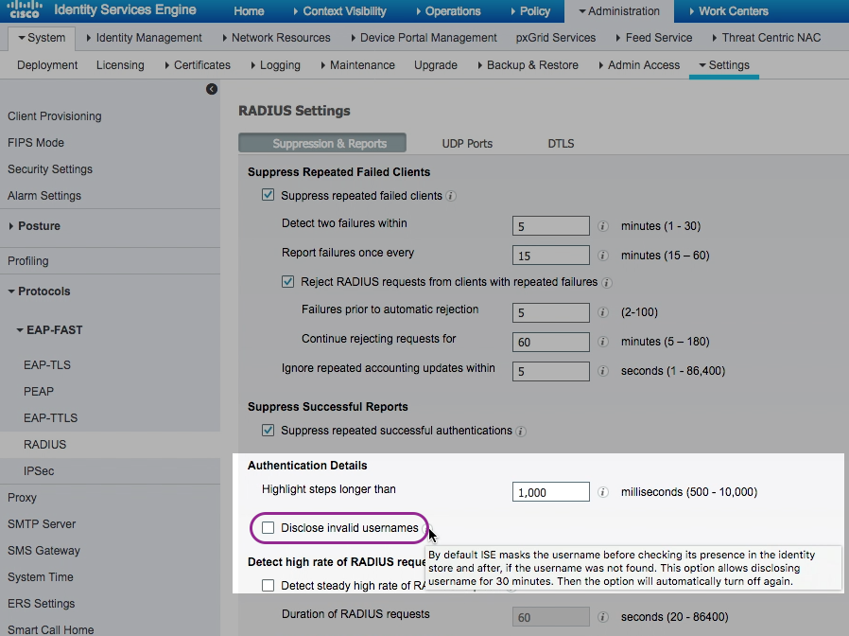Image resolution: width=849 pixels, height=636 pixels.
Task: Show info for Ignore repeated accounting updates
Action: (602, 371)
